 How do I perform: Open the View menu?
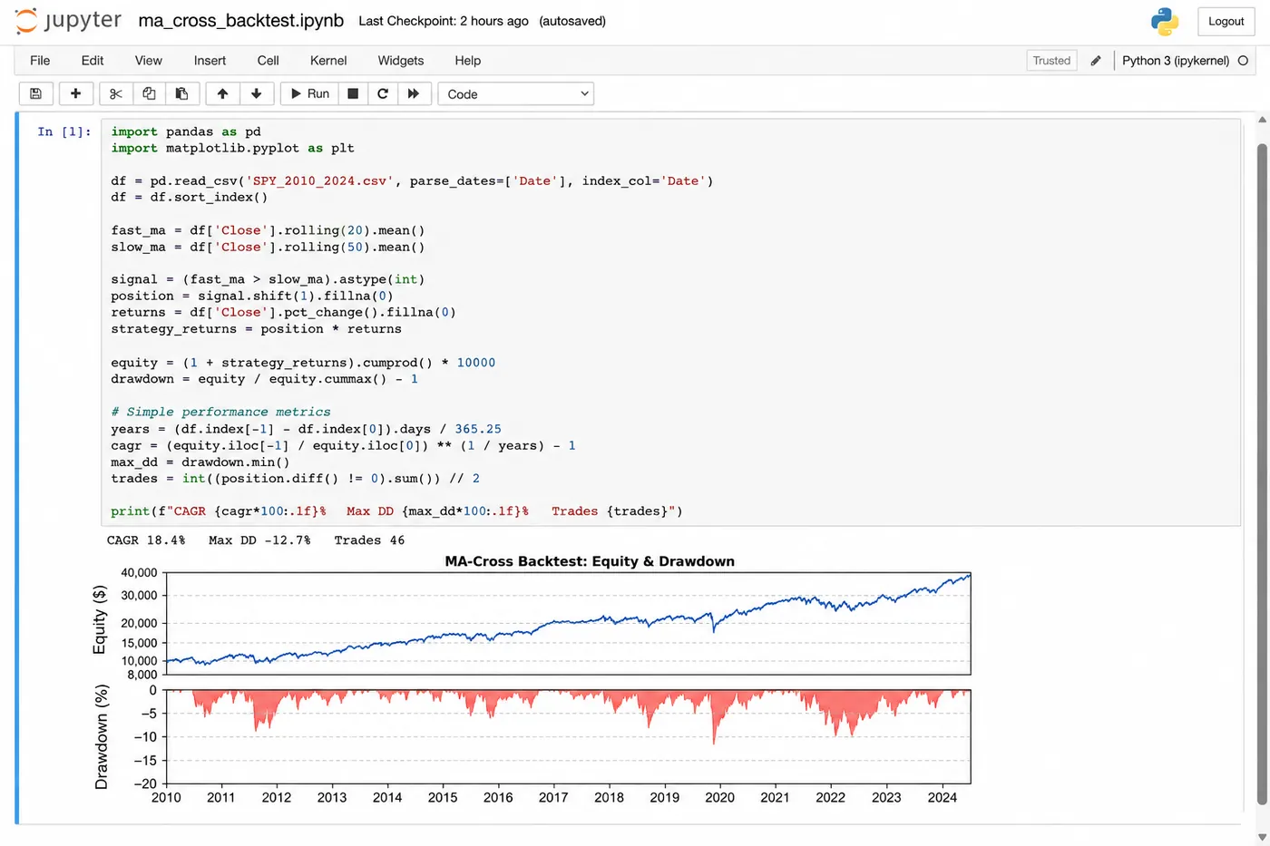[149, 61]
